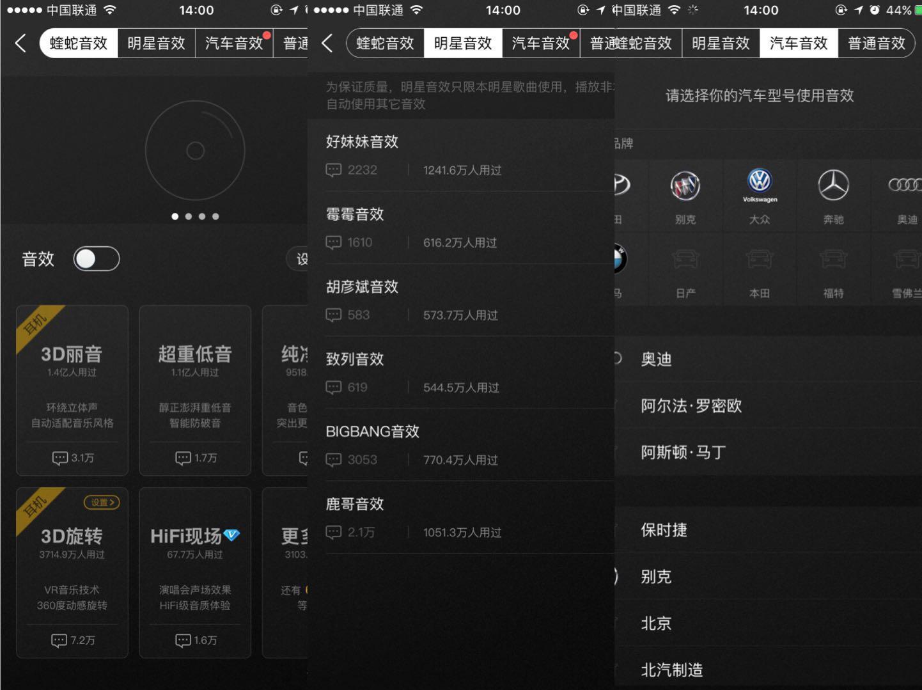Select the 蝰蛇音效 tab
This screenshot has height=690, width=922.
77,43
